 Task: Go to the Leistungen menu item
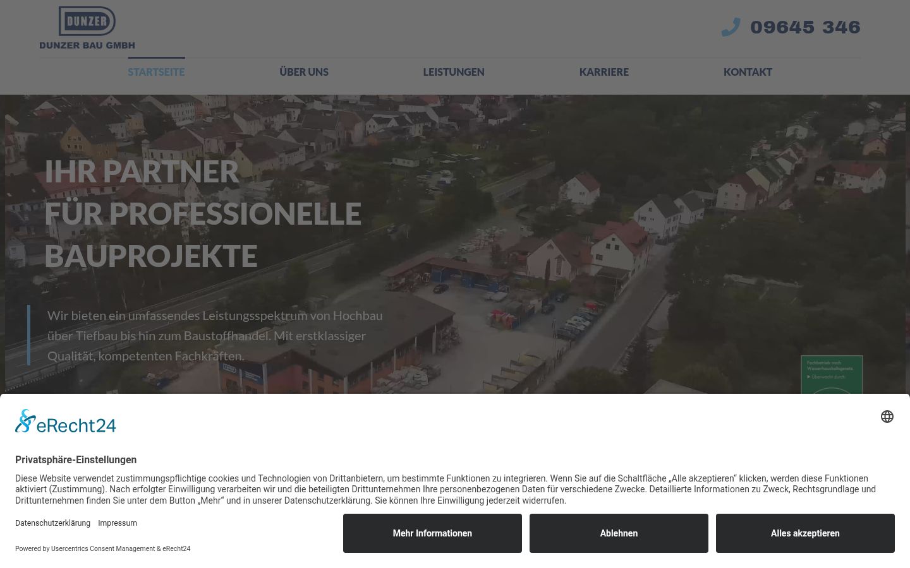[454, 72]
